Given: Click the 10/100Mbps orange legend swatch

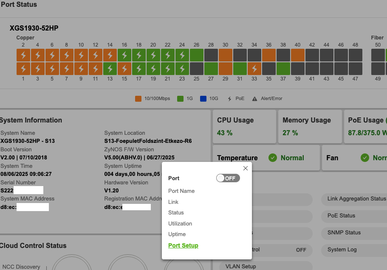Looking at the screenshot, I should click(138, 99).
